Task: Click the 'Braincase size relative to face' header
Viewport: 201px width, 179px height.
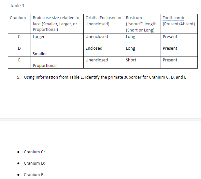Action: (57, 24)
